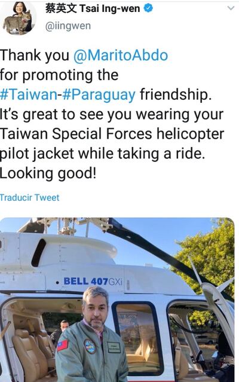Click the BELL 407GXi lettering in photo

(x=93, y=282)
